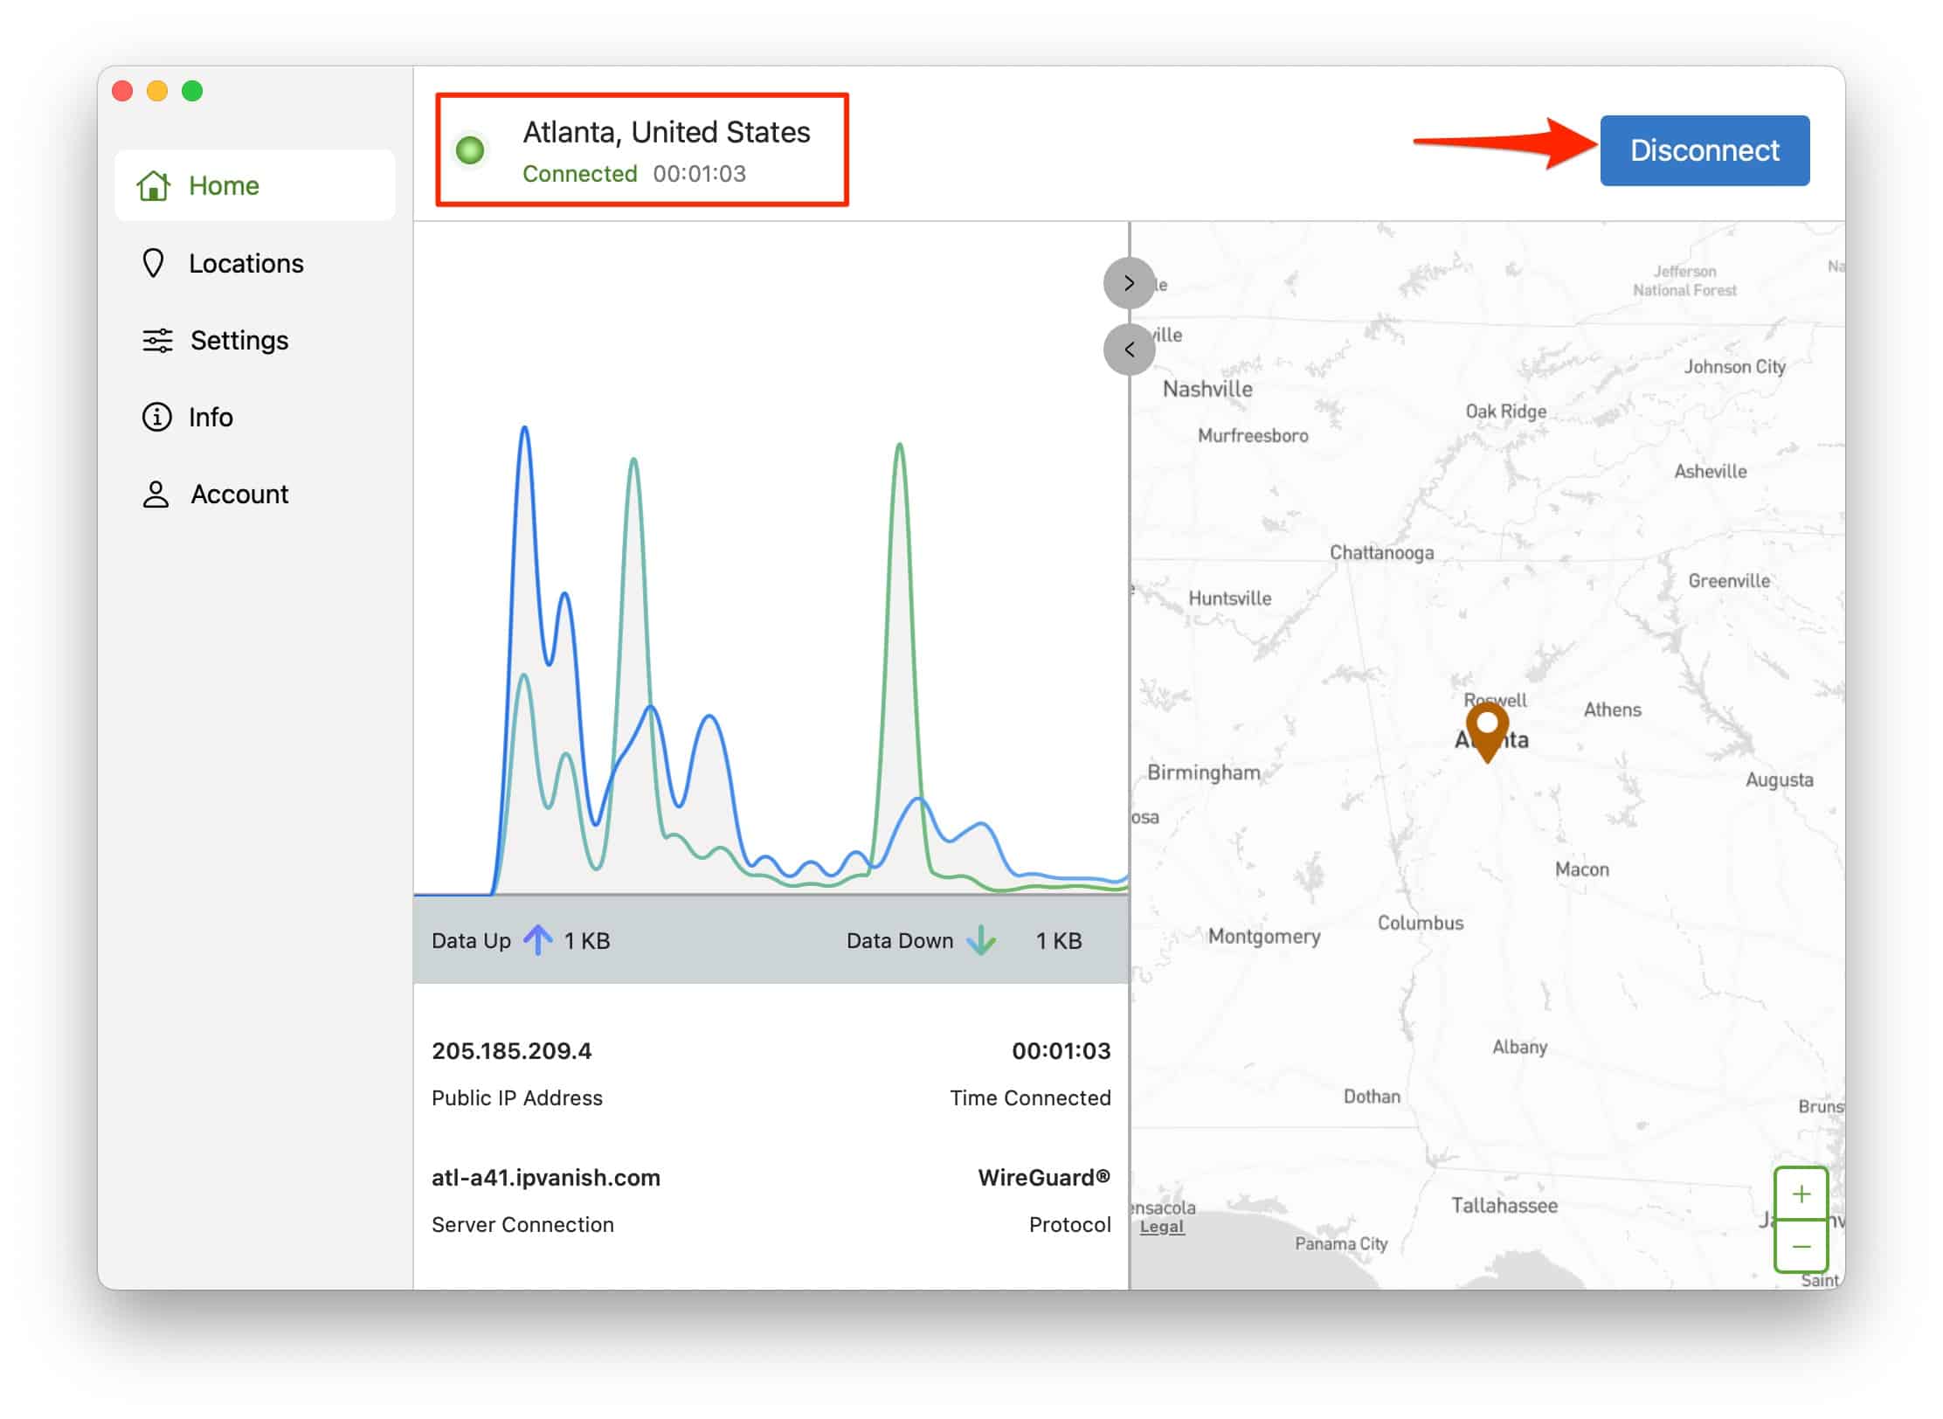Click the Public IP Address label

click(517, 1098)
